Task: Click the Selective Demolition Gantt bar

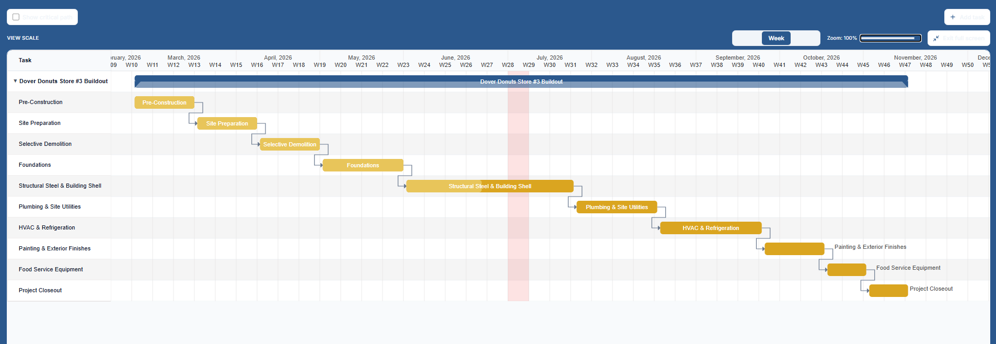Action: pyautogui.click(x=290, y=144)
